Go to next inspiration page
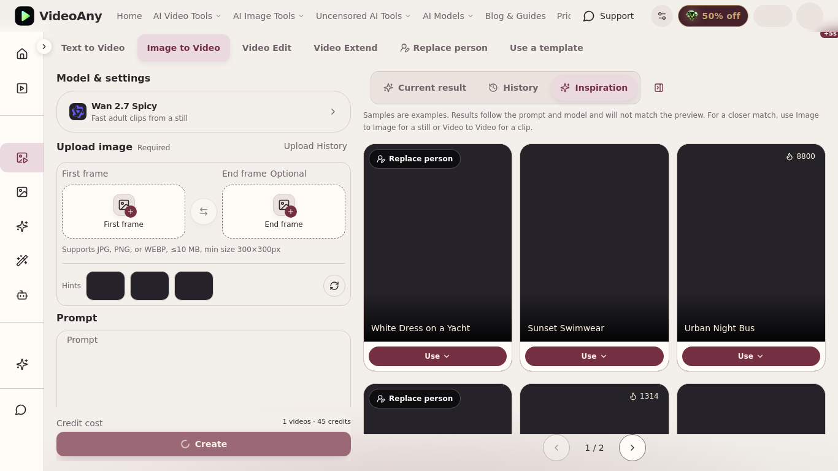 pos(632,448)
